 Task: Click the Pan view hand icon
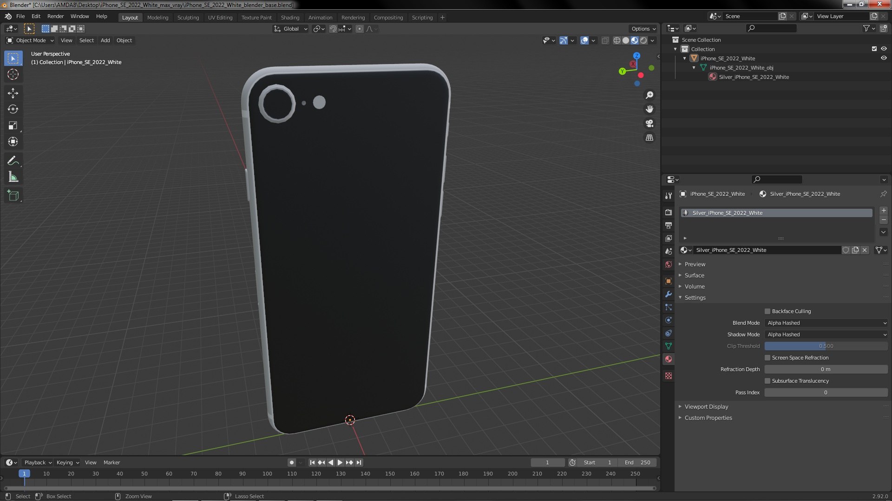pyautogui.click(x=649, y=109)
